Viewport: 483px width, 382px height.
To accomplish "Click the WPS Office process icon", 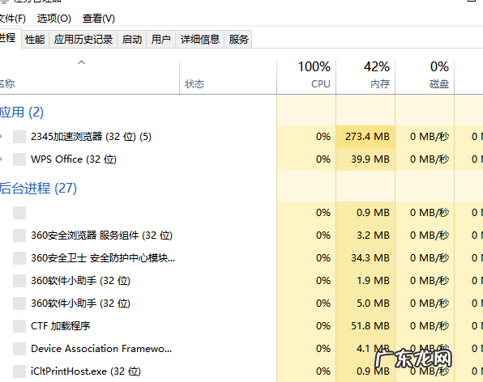I will [x=19, y=159].
